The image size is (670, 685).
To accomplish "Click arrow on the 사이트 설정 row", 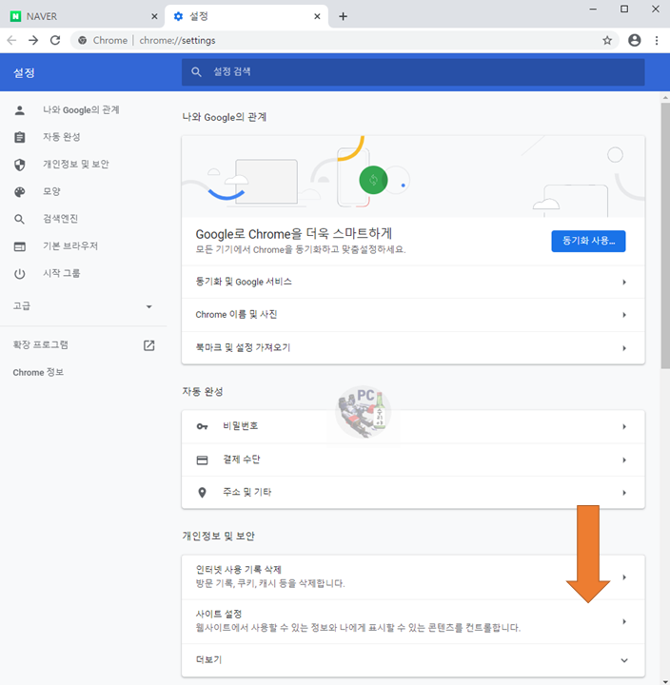I will pos(624,621).
